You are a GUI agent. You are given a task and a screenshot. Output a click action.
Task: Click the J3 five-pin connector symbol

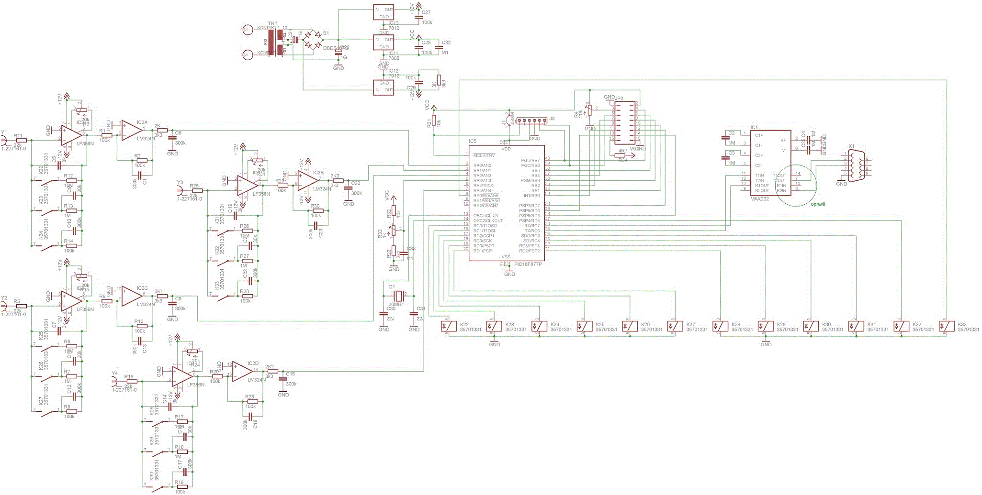531,121
